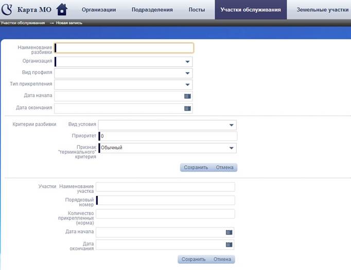Focus the Приоритет field containing 0
The image size is (351, 270).
(x=168, y=136)
